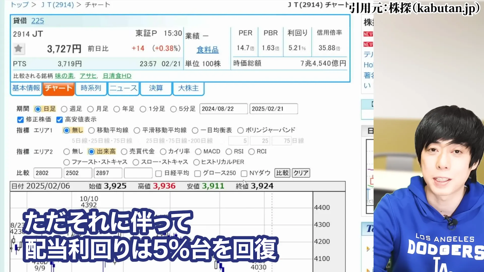This screenshot has width=484, height=272.
Task: Select the ボリンジャーバンド radio
Action: [x=240, y=130]
